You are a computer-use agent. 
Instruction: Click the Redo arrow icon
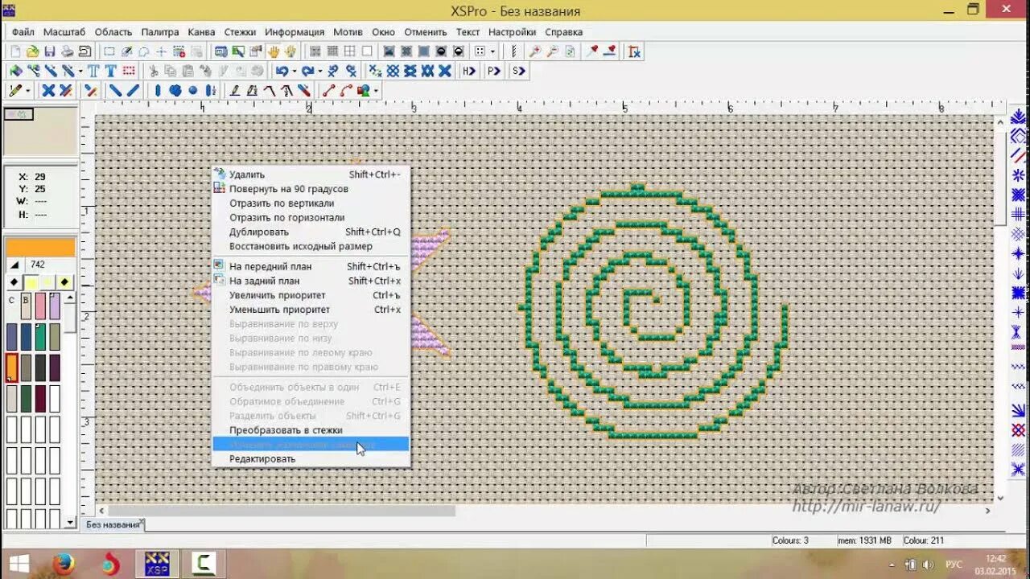tap(308, 71)
